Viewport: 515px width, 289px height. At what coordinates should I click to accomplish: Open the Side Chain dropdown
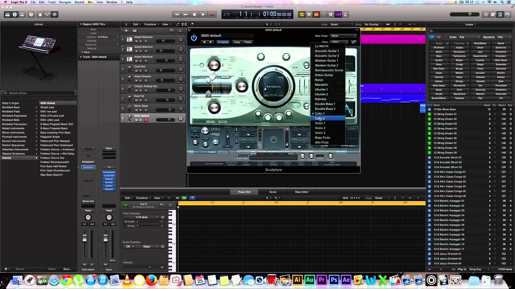(x=343, y=36)
